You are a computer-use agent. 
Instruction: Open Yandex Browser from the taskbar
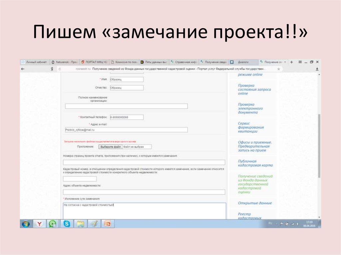tap(39, 224)
